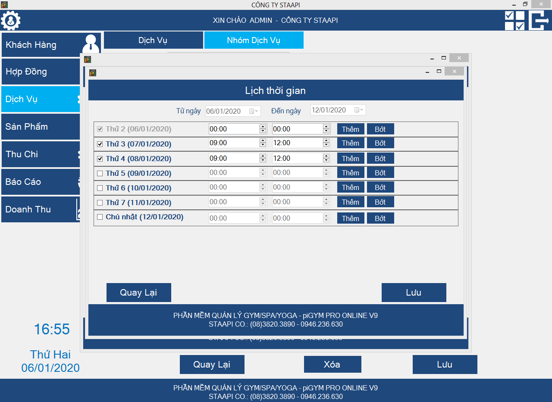Select the Dịch Vụ top tab
This screenshot has height=402, width=552.
coord(153,41)
